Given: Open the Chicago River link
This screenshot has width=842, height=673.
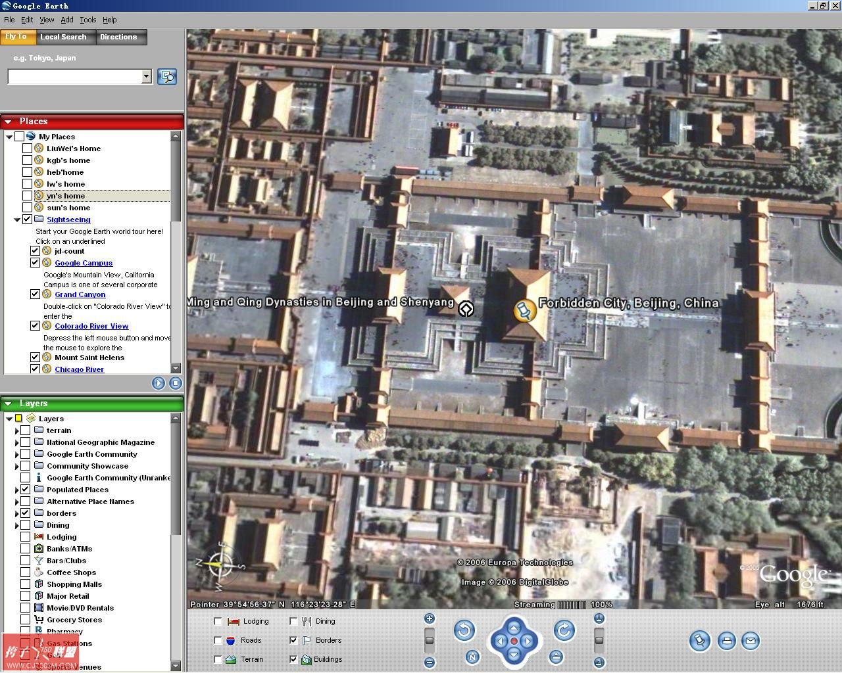Looking at the screenshot, I should [x=80, y=369].
